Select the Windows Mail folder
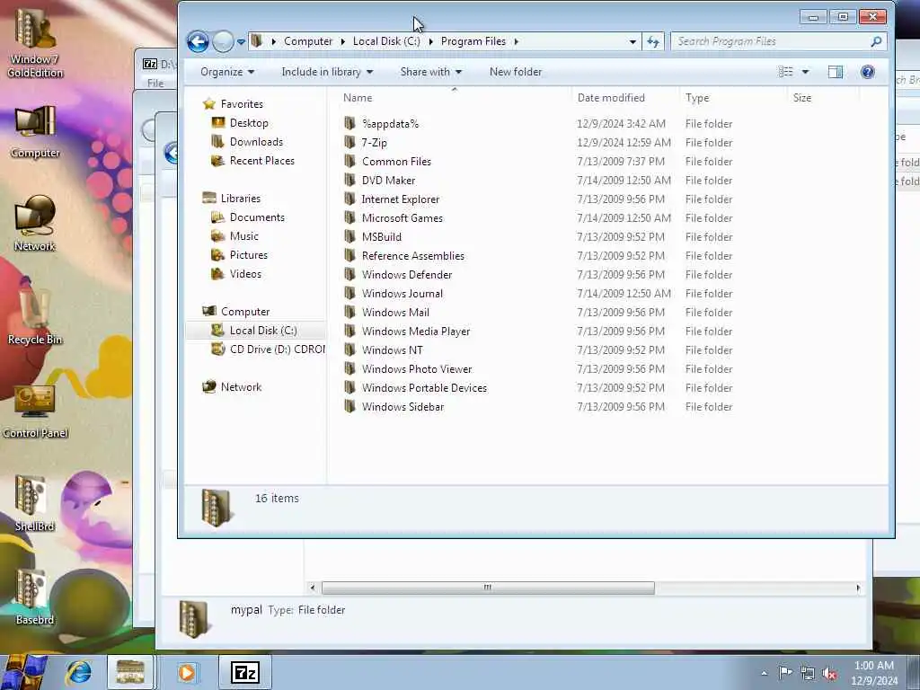Image resolution: width=920 pixels, height=690 pixels. (x=395, y=312)
